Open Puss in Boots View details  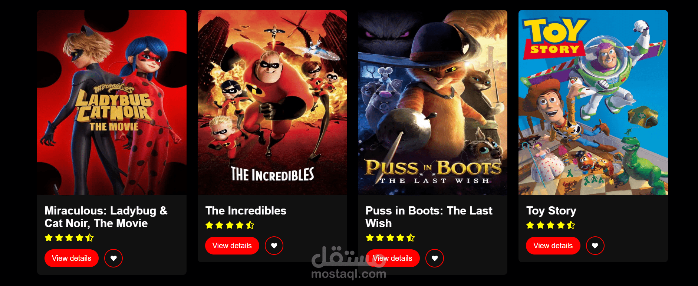[392, 258]
